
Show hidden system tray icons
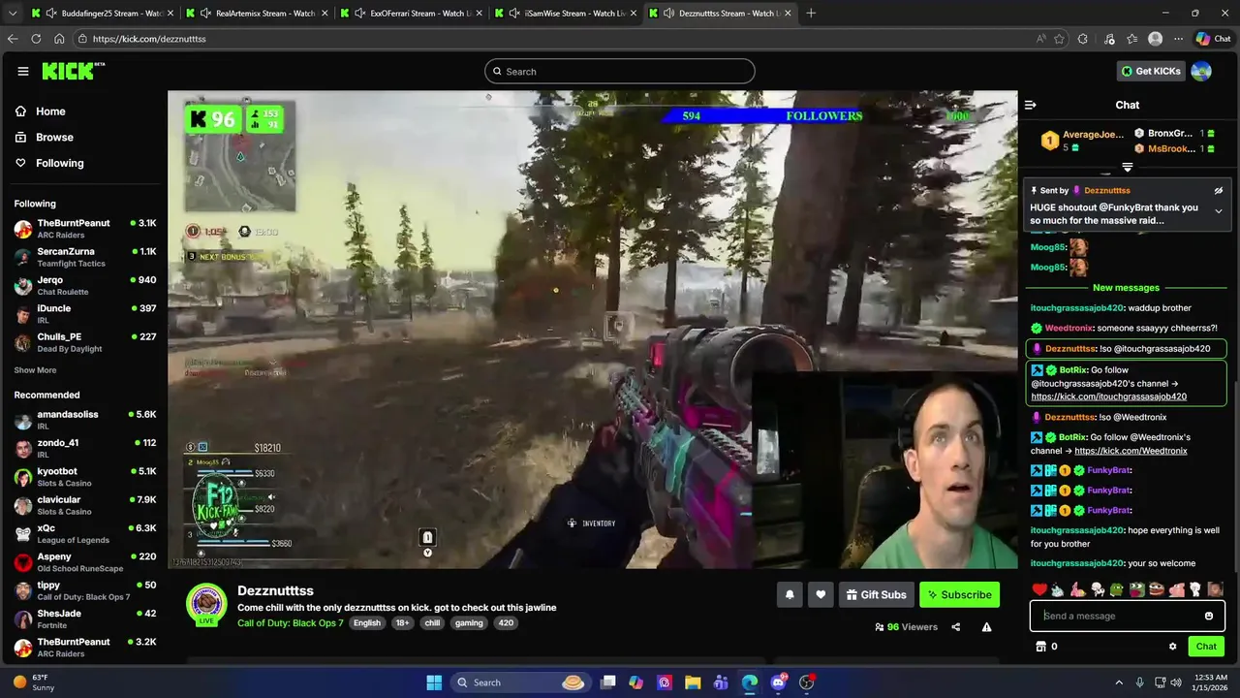[1119, 682]
